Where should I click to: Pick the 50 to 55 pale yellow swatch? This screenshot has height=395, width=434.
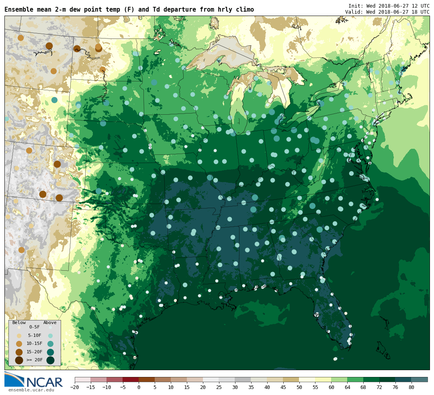307,379
